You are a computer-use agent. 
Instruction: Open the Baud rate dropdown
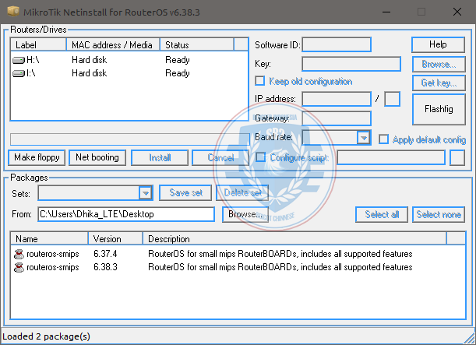(363, 138)
